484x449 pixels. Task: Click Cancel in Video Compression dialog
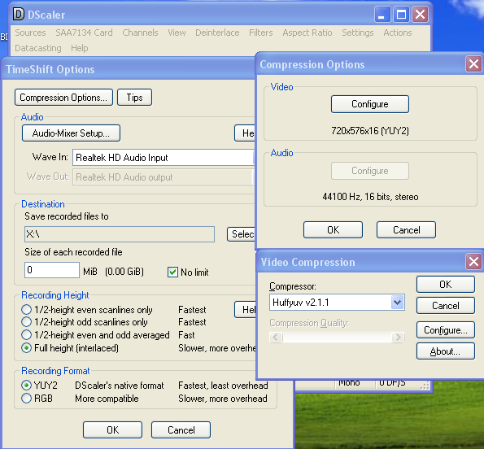pos(446,306)
